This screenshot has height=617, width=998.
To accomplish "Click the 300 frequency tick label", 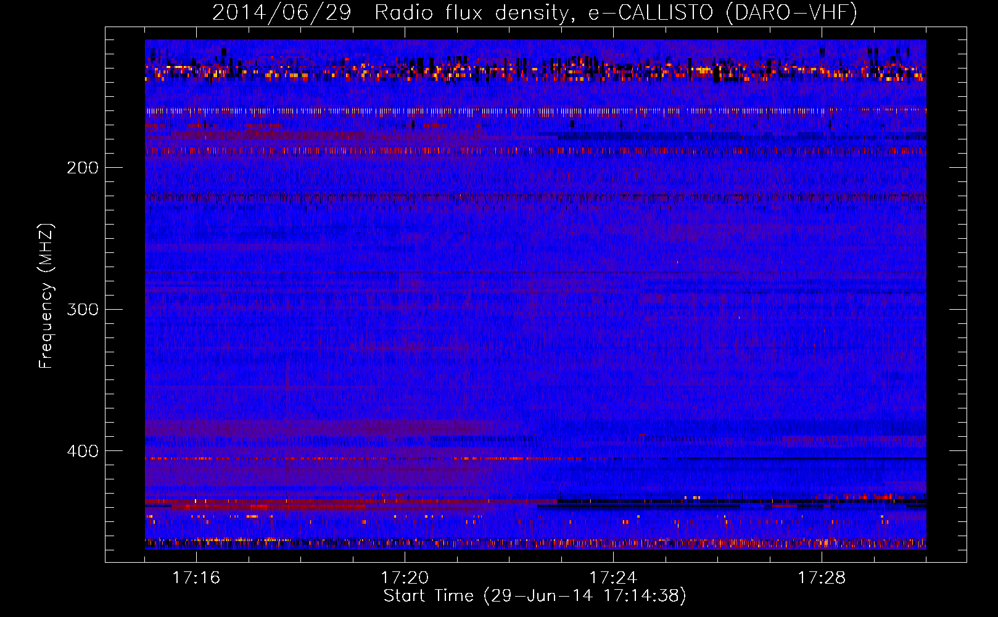I will 82,309.
